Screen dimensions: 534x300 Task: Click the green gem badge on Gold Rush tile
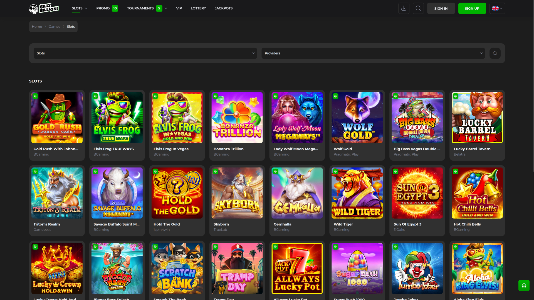tap(35, 96)
